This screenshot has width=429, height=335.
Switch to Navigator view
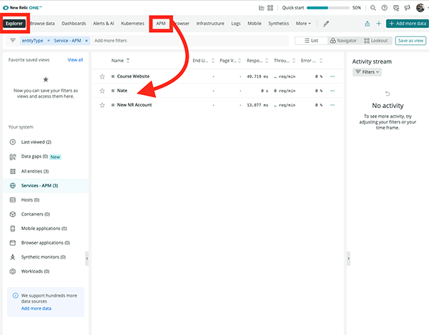[x=343, y=41]
